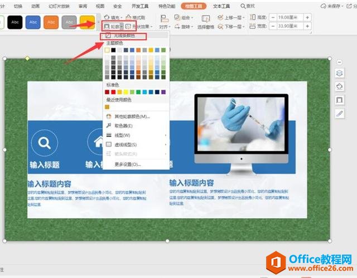Click the yellow diamond adjustment handle

click(x=27, y=58)
